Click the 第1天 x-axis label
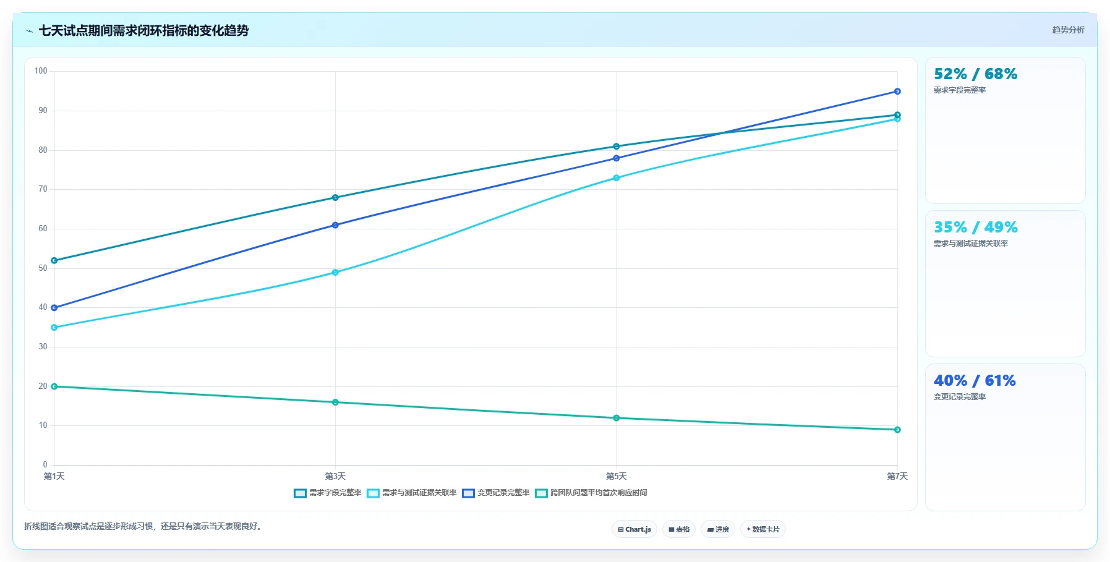This screenshot has height=562, width=1110. point(54,476)
